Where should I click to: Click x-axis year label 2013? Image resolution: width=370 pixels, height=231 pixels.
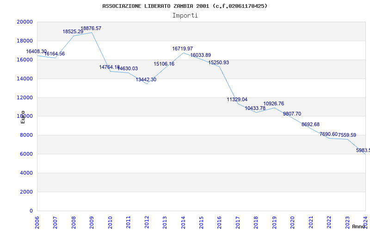click(165, 222)
